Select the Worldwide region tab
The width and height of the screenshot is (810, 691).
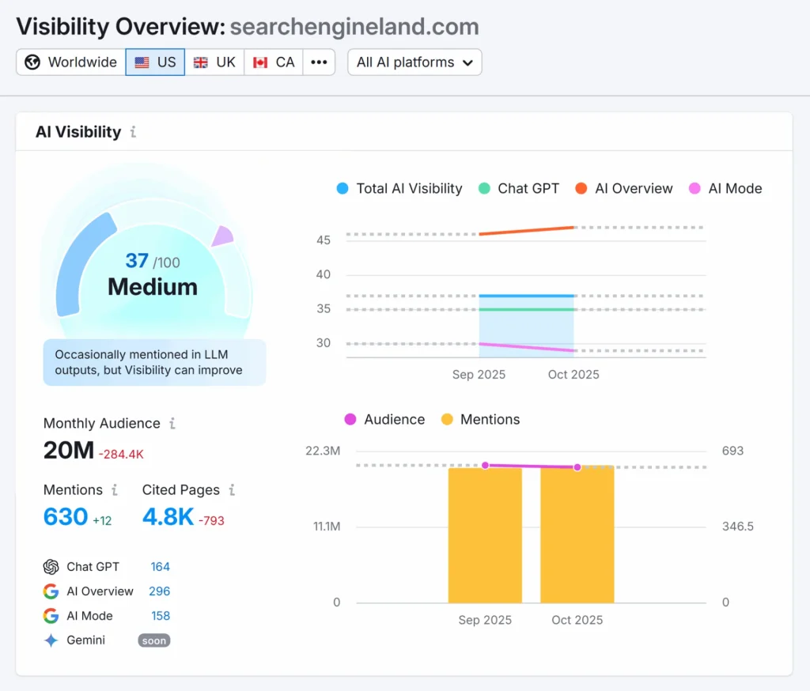pyautogui.click(x=71, y=62)
